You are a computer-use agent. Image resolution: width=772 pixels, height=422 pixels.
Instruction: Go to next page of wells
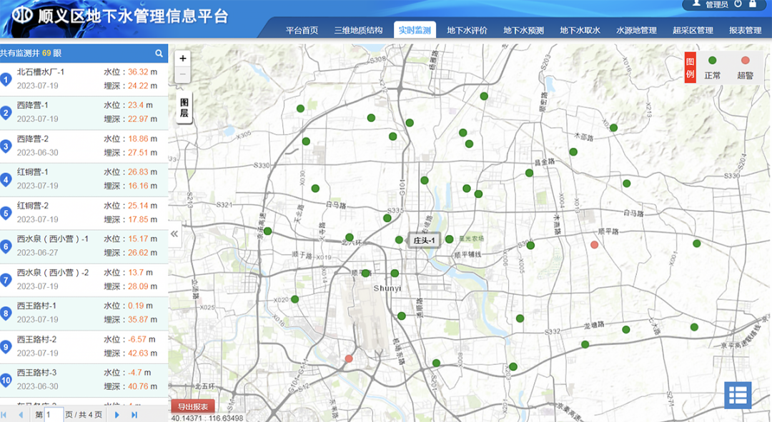117,415
